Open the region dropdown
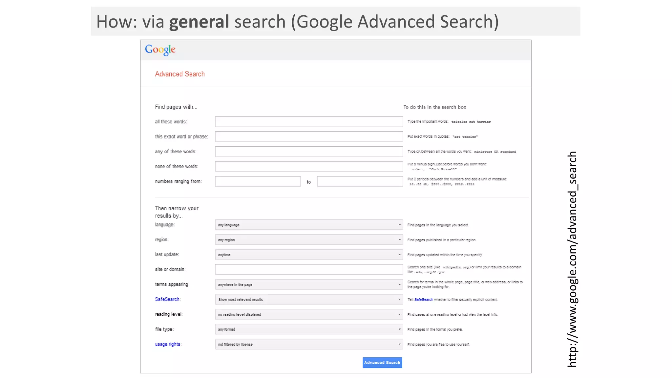The height and width of the screenshot is (378, 672). 308,240
